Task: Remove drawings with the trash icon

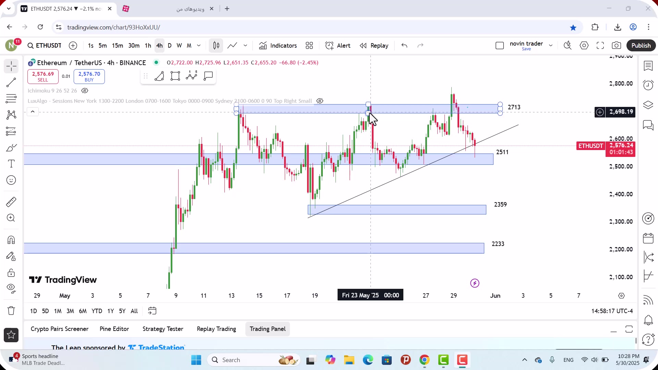Action: (11, 310)
